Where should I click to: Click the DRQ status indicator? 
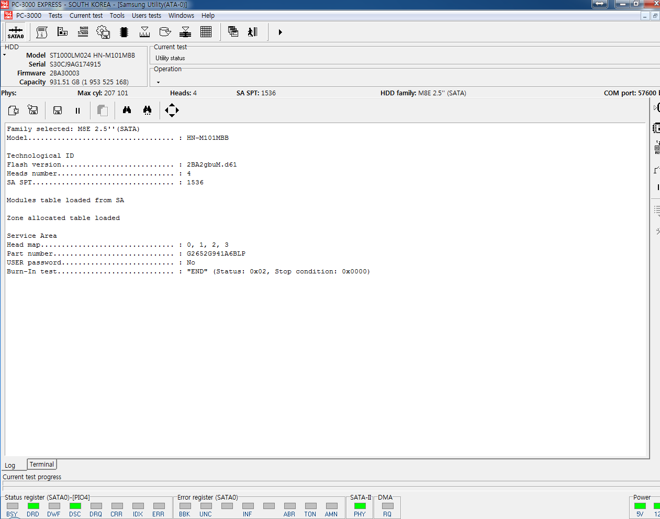(x=96, y=506)
